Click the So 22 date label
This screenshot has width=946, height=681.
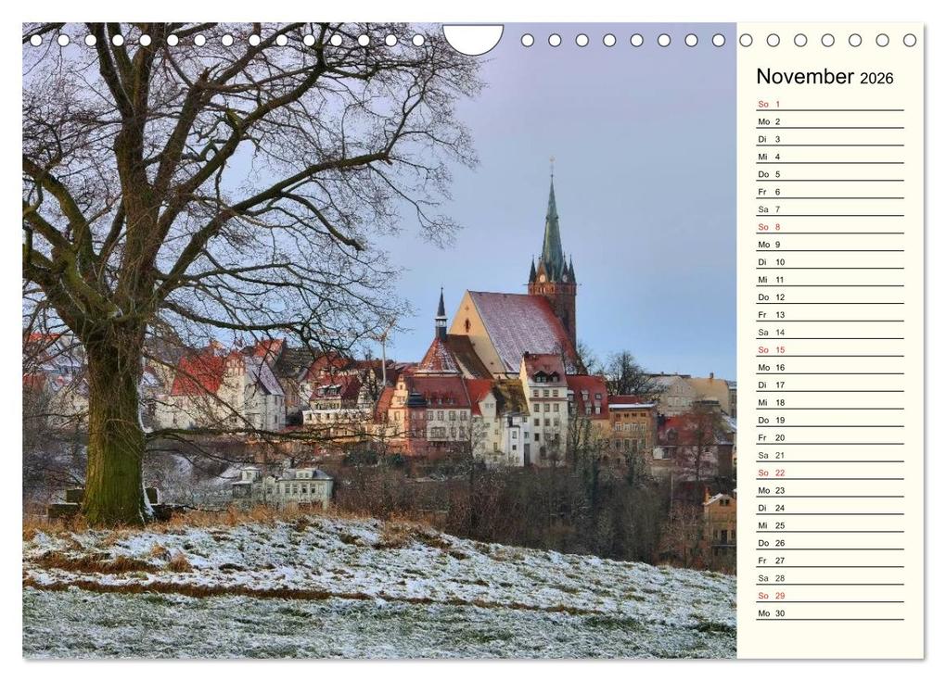click(770, 473)
